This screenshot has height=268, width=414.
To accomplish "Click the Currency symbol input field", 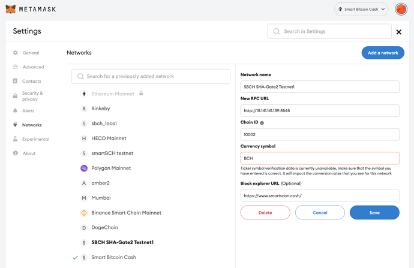I will [x=320, y=158].
